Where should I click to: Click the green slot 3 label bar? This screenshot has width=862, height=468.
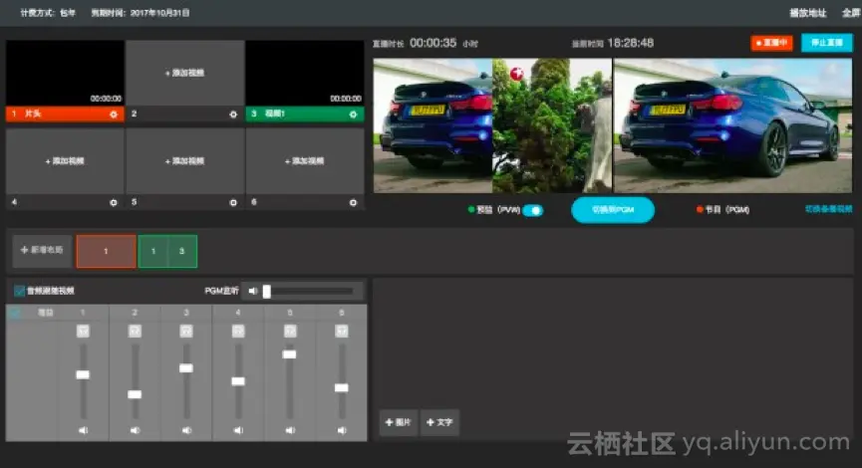coord(305,114)
